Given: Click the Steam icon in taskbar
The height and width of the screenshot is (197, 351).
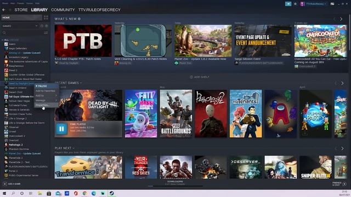Looking at the screenshot, I should (111, 193).
